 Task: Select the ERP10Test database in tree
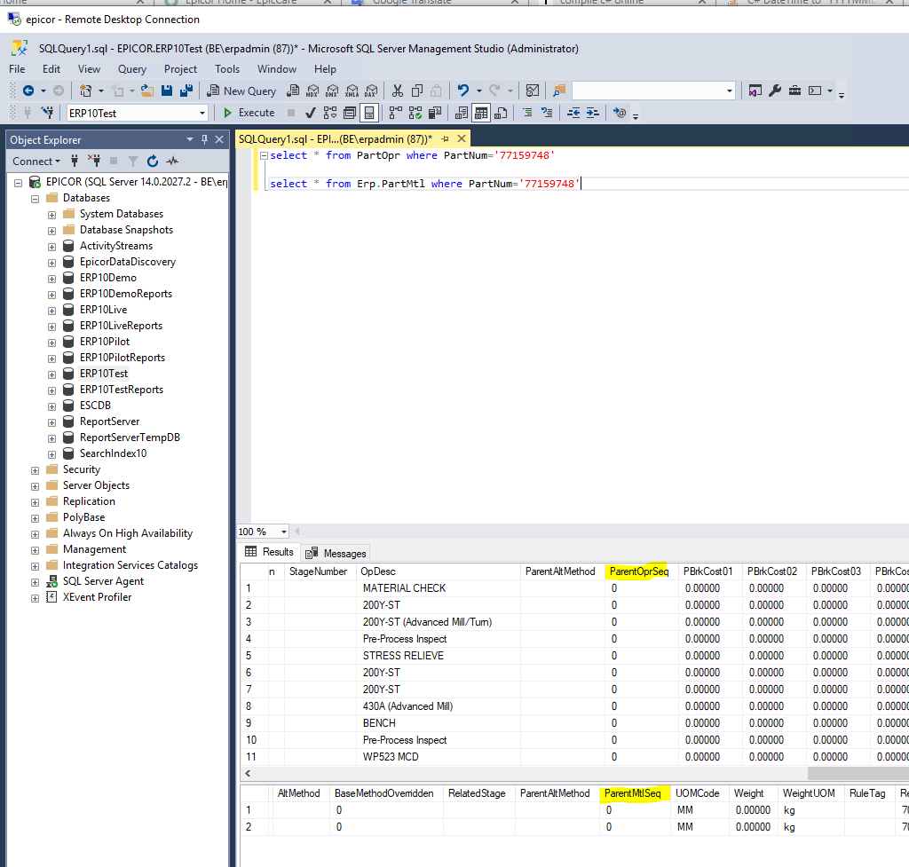[x=104, y=374]
